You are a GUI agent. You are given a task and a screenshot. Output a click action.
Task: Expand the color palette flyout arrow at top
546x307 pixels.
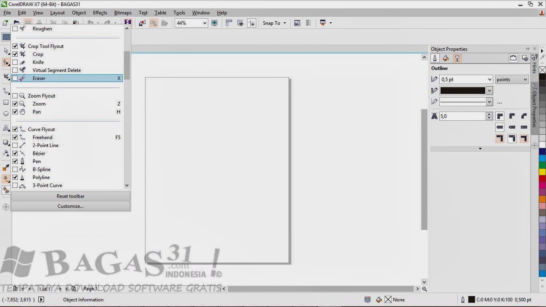tap(542, 51)
